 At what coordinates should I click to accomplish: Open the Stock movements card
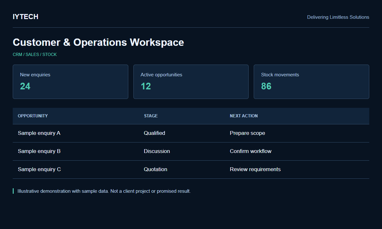(x=311, y=82)
